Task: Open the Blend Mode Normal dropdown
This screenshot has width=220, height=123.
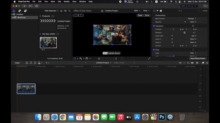Action: [x=192, y=18]
